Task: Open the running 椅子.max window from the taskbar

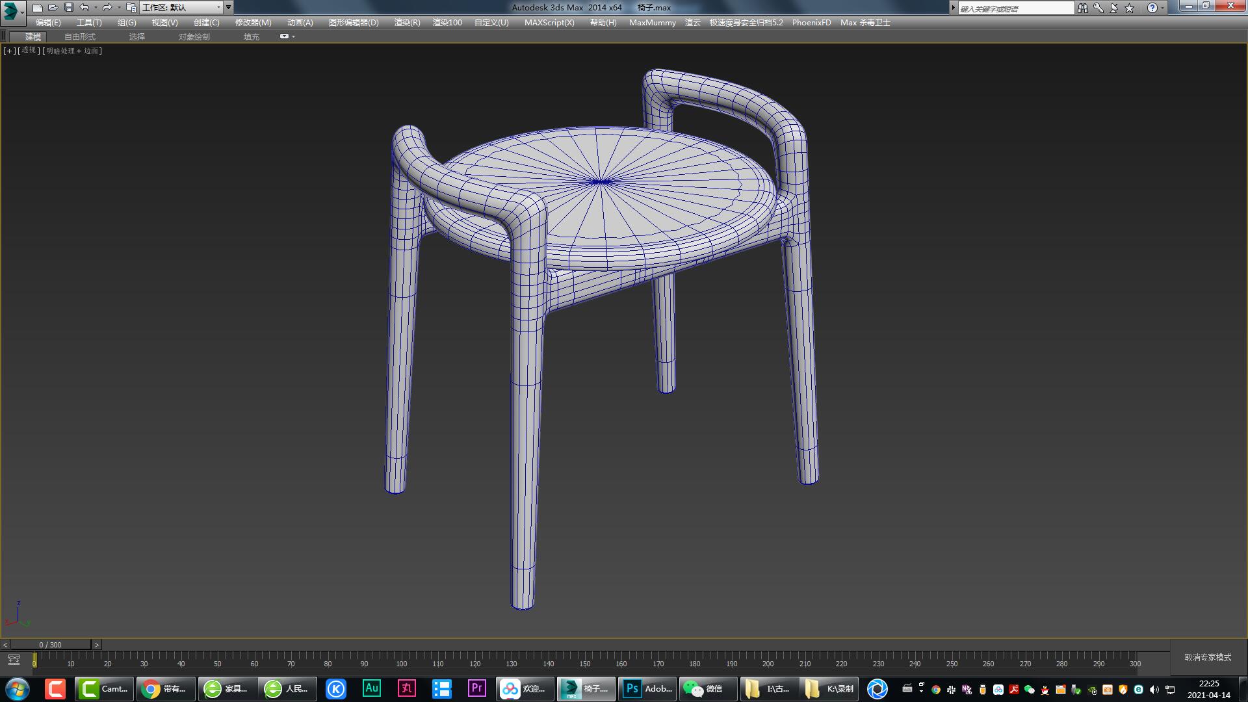Action: (585, 688)
